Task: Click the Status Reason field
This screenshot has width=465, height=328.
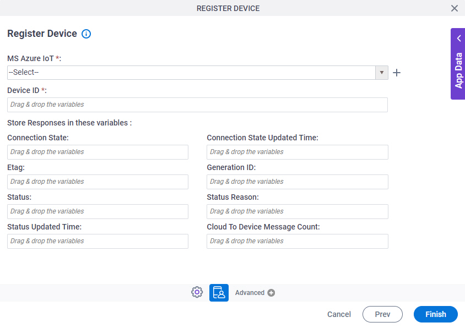Action: [x=297, y=211]
